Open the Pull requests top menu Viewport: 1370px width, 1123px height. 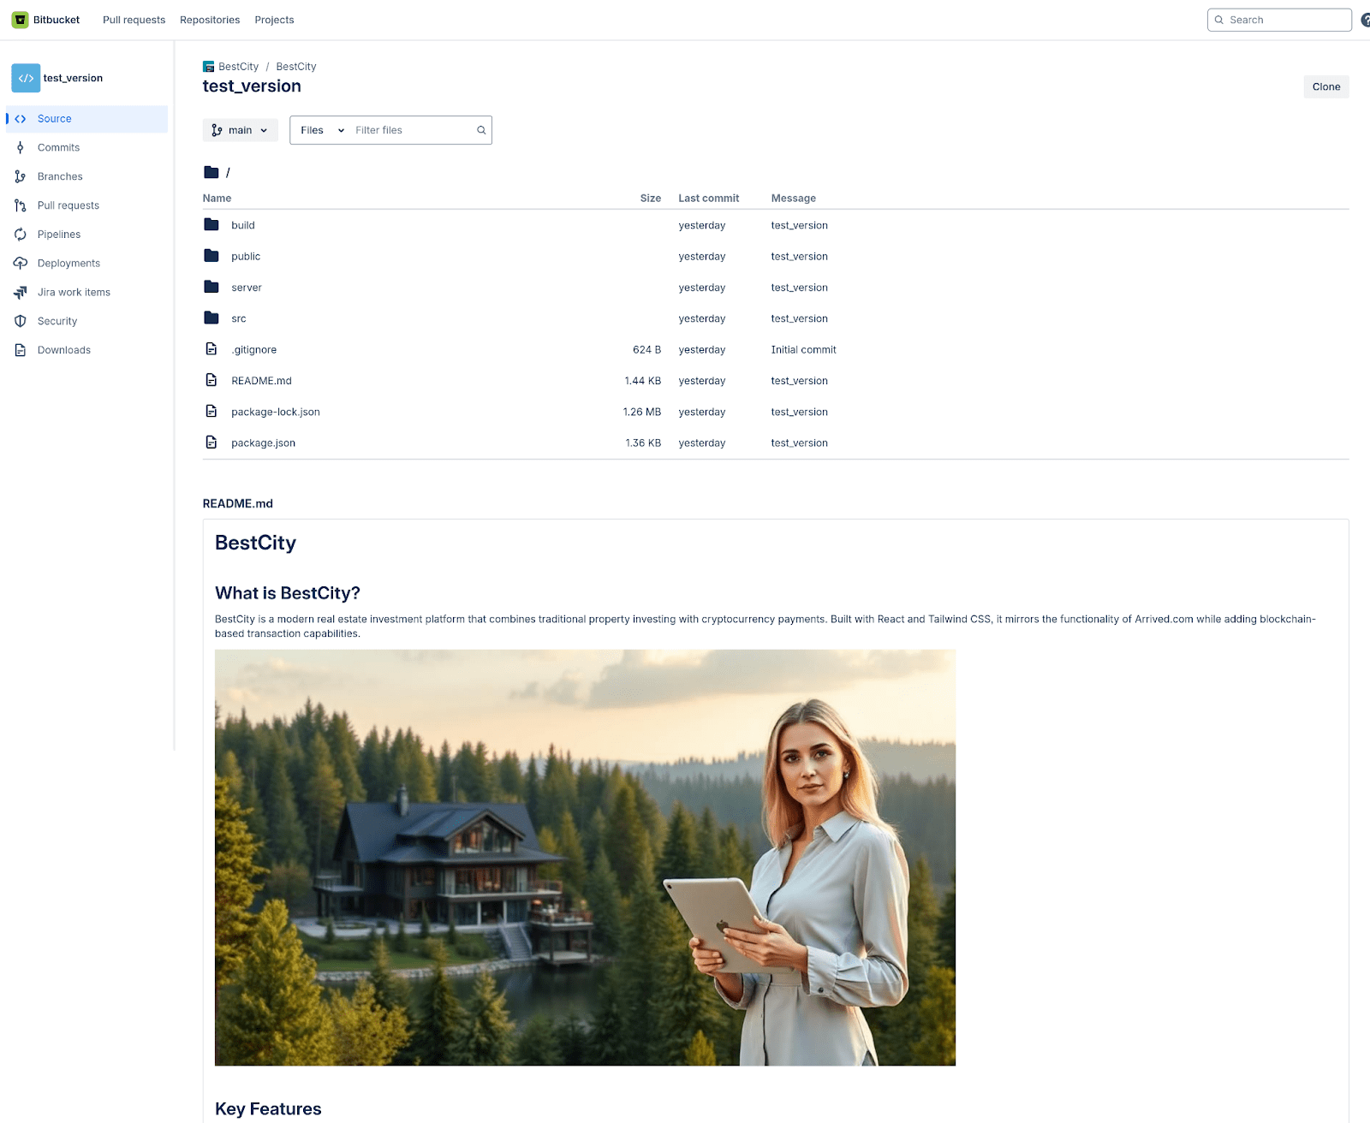(134, 20)
